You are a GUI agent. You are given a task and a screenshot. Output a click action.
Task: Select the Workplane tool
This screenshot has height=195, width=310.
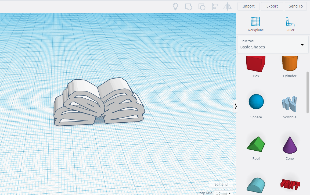point(255,24)
